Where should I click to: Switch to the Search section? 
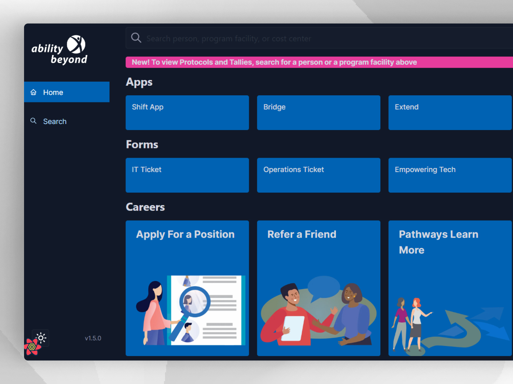click(x=55, y=121)
